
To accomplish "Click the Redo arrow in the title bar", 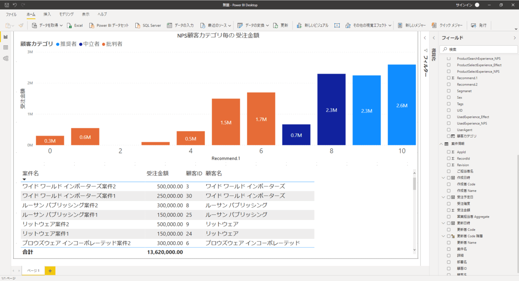I will click(23, 4).
